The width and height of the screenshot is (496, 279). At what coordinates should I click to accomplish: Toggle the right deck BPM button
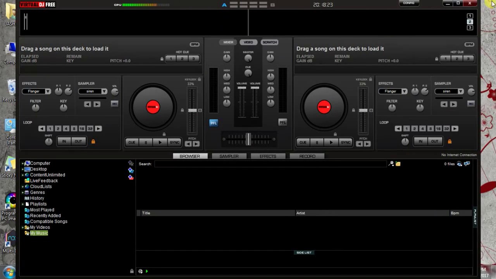click(469, 44)
